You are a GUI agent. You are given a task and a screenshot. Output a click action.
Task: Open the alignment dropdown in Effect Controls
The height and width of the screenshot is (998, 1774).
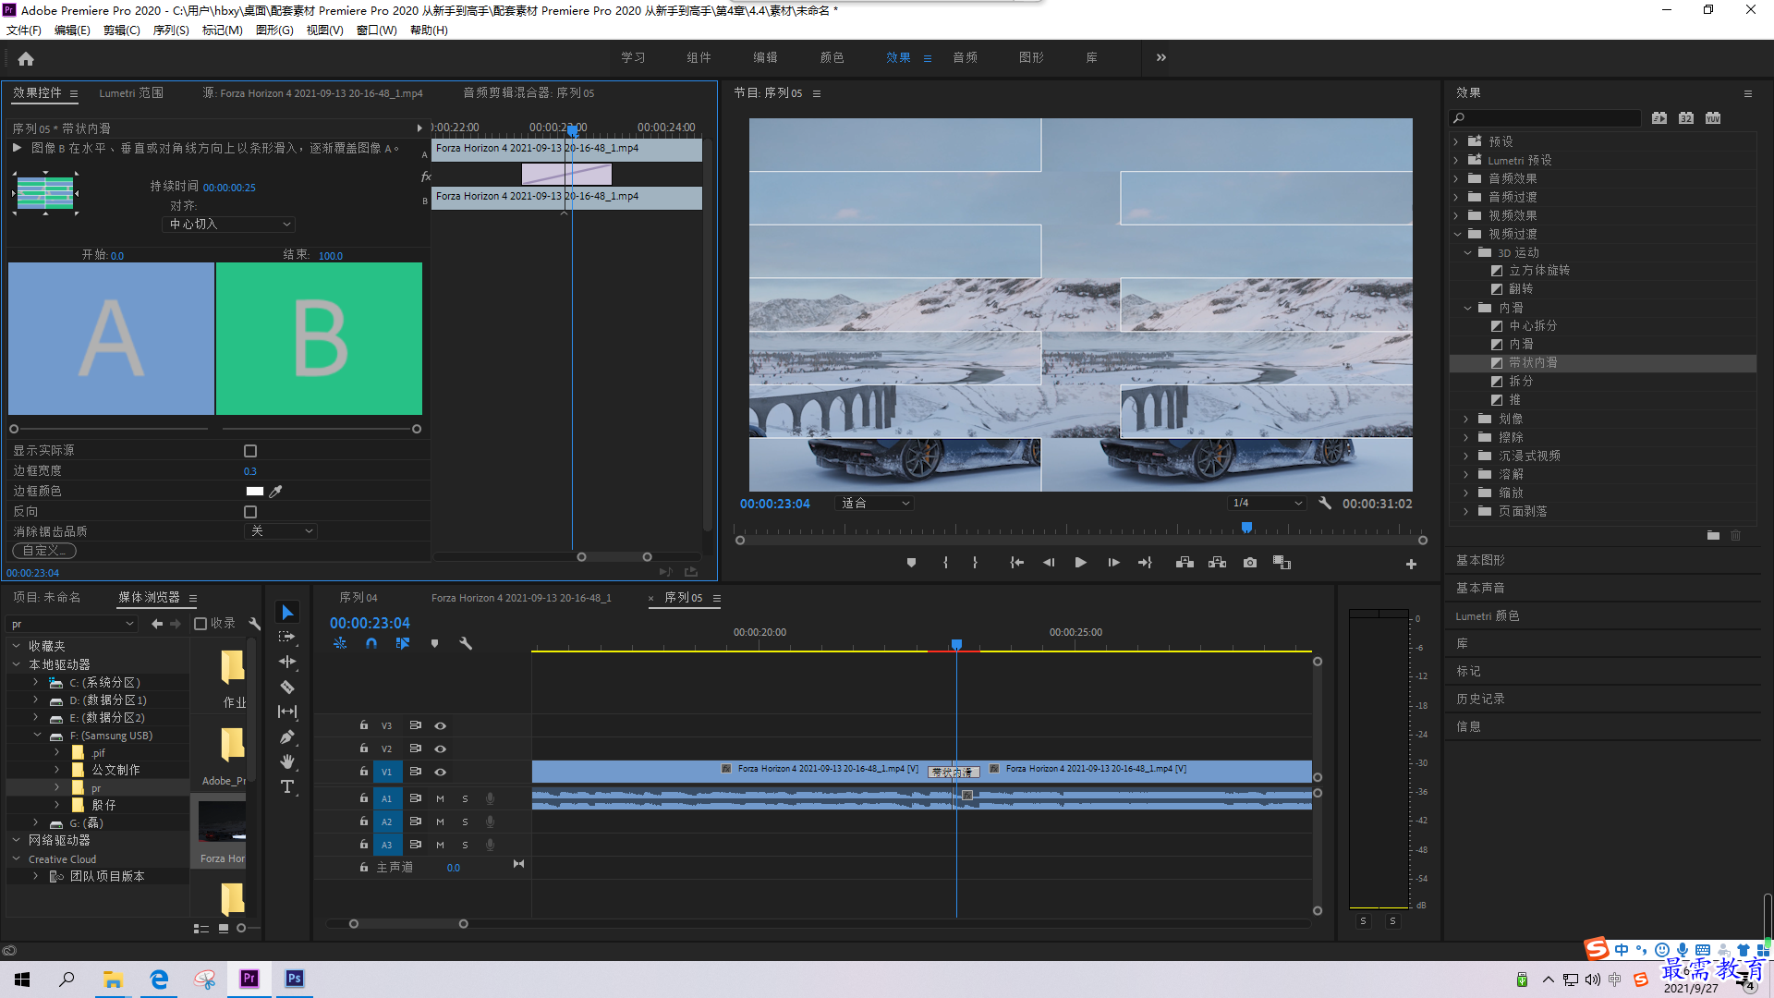tap(229, 225)
